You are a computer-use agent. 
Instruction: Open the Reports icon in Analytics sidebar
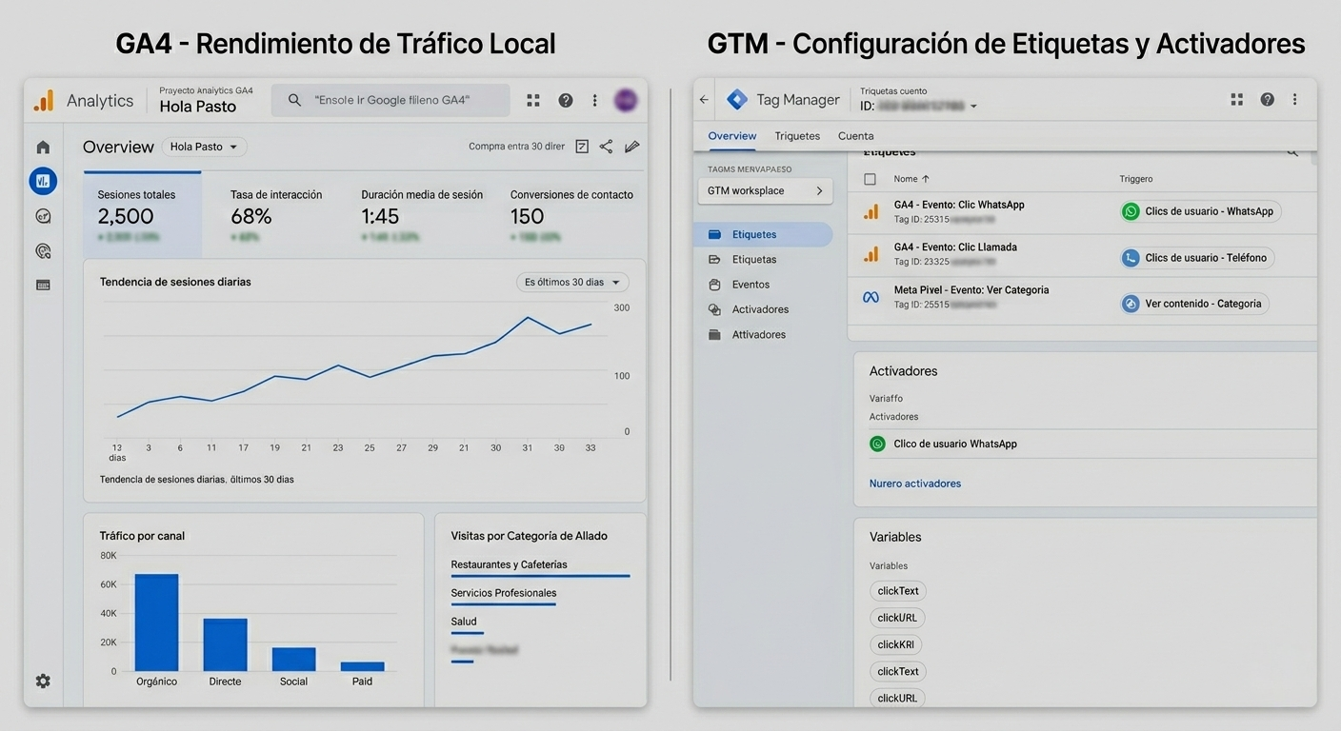pyautogui.click(x=43, y=181)
